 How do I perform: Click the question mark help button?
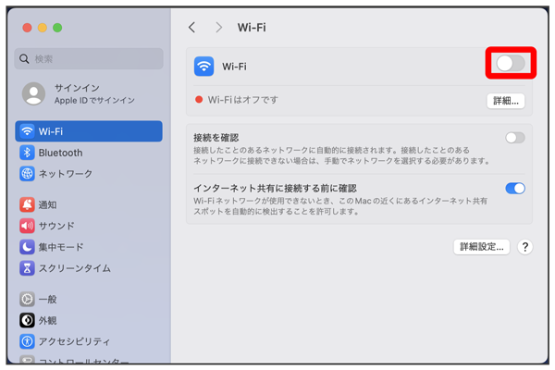click(x=524, y=247)
